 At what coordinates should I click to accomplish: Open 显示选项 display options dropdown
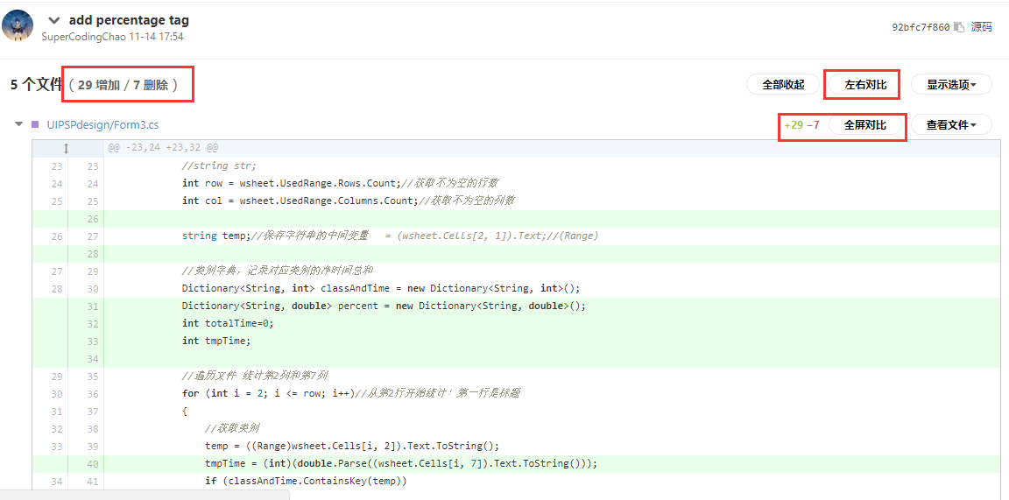point(951,84)
